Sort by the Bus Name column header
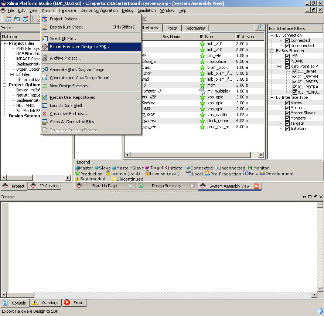Image resolution: width=324 pixels, height=316 pixels. coord(179,37)
